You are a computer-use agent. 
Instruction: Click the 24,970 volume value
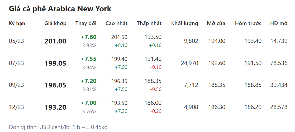[x=189, y=63]
